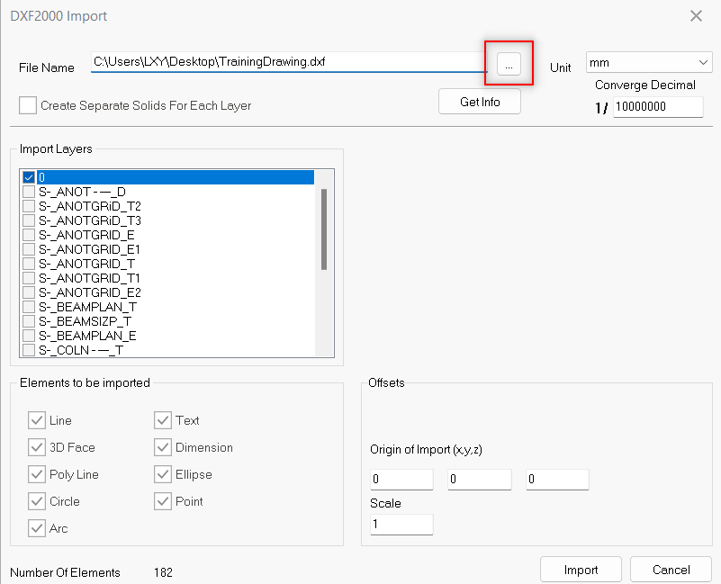The height and width of the screenshot is (584, 721).
Task: Enable Create Separate Solids For Each Layer
Action: coord(28,105)
